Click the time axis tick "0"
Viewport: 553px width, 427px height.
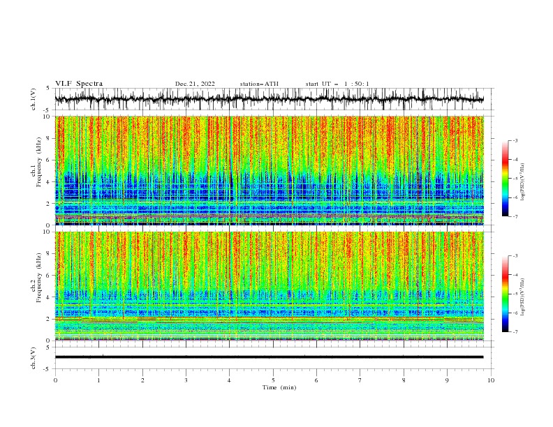[x=55, y=380]
